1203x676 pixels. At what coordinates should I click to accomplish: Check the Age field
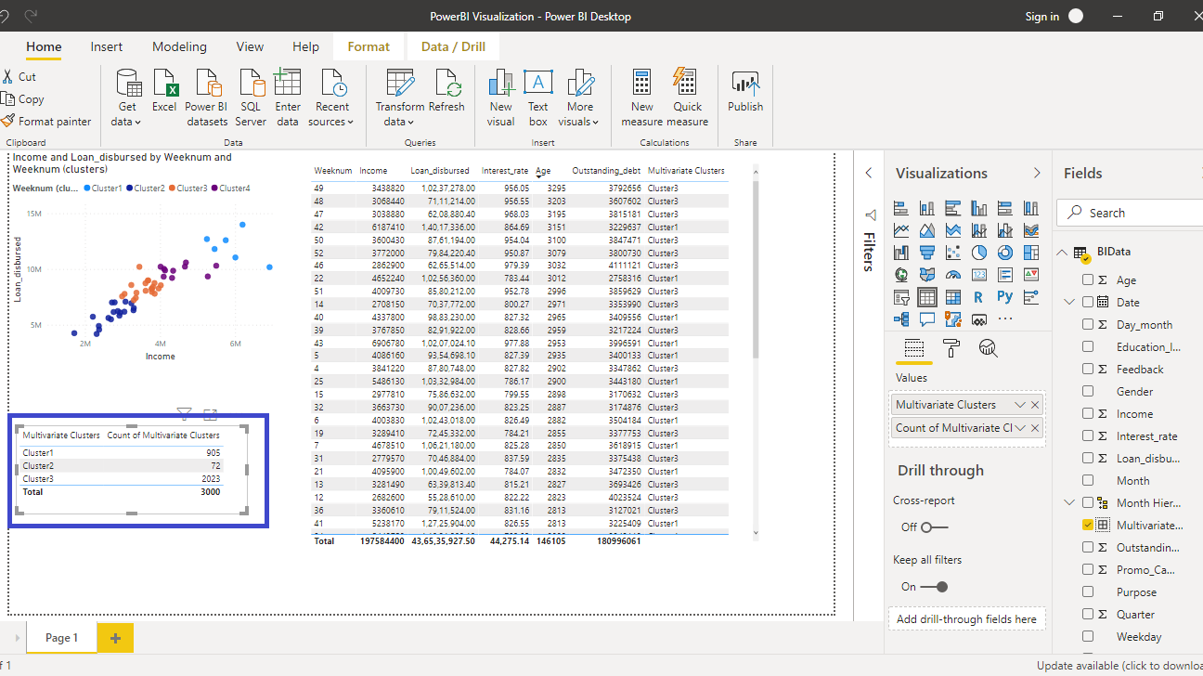(1088, 279)
